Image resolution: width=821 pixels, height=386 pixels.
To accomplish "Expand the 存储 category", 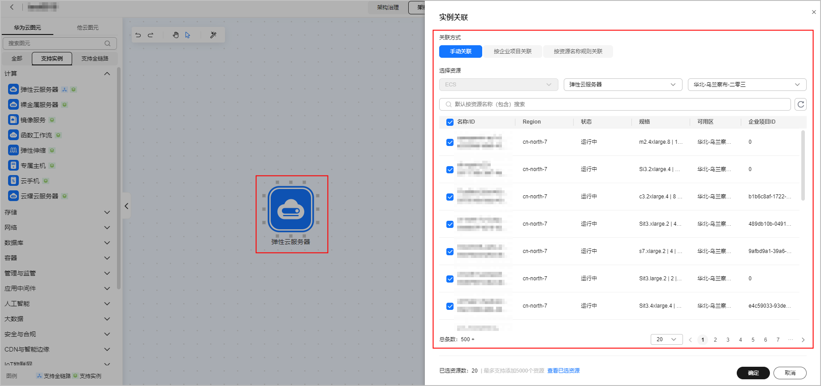I will coord(107,212).
